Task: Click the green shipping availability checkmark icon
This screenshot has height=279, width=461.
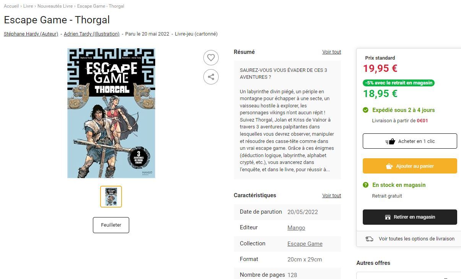Action: pyautogui.click(x=365, y=110)
